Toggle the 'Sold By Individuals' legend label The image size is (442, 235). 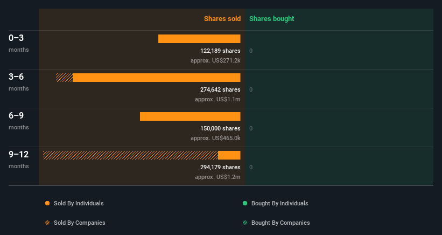[79, 203]
